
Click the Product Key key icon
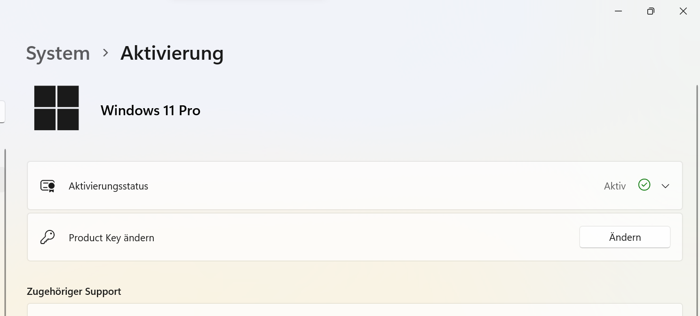tap(48, 237)
